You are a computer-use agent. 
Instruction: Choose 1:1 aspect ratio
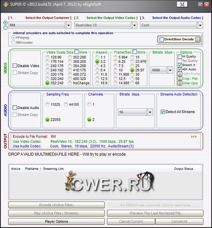[97, 57]
